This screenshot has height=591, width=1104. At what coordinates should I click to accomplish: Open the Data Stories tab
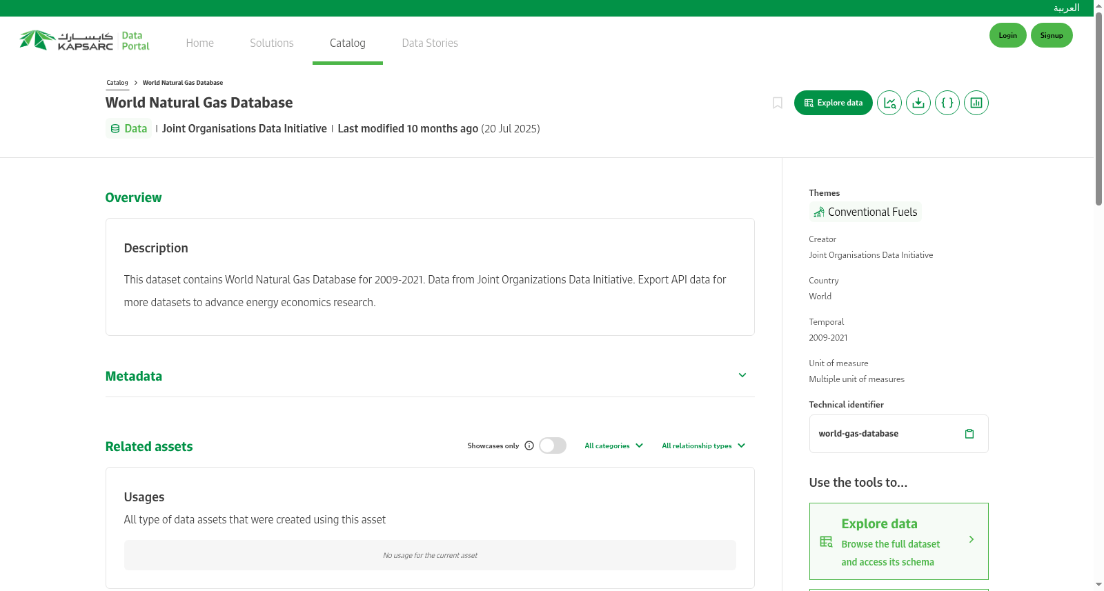tap(430, 43)
